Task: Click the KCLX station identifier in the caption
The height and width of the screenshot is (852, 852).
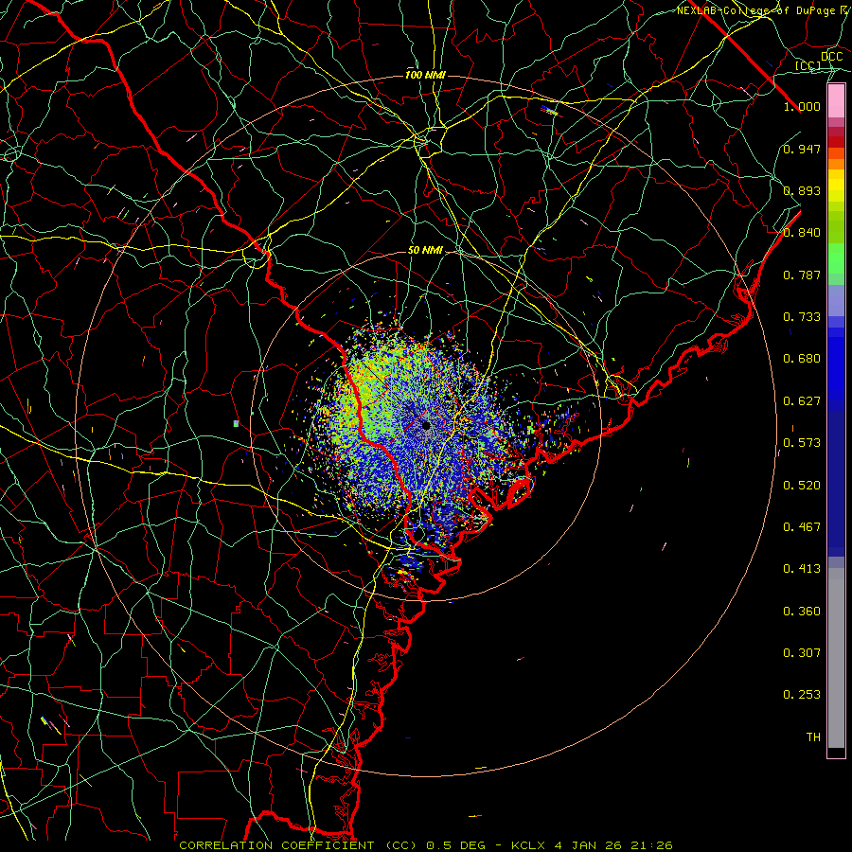Action: [528, 845]
